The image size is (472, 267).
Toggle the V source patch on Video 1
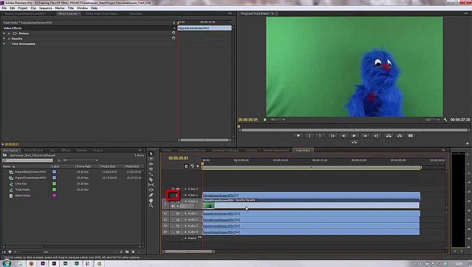pyautogui.click(x=165, y=204)
